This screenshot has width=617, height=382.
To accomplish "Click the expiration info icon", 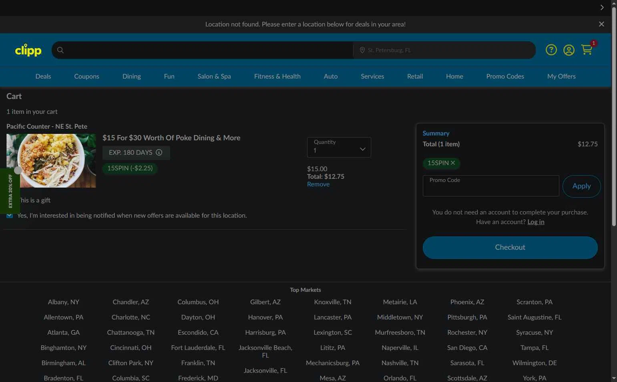I will 159,152.
